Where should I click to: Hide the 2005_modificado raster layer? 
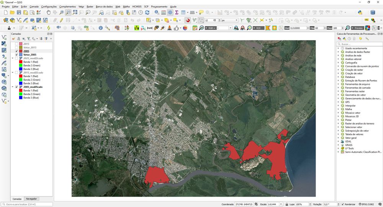16,87
